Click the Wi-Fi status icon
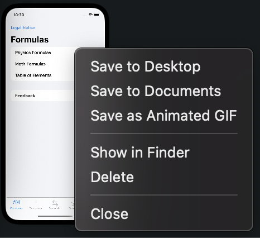 coord(90,15)
